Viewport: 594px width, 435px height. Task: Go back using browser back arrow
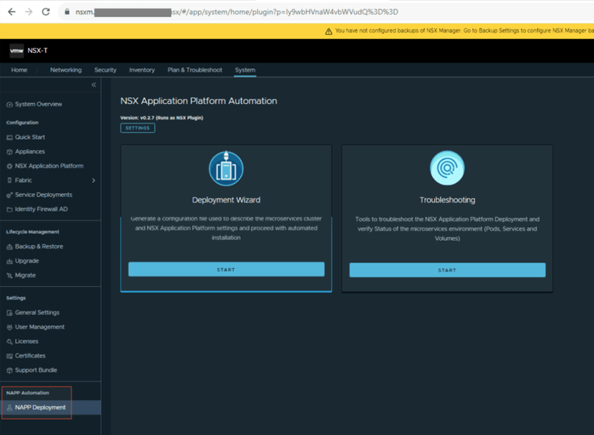click(x=11, y=12)
